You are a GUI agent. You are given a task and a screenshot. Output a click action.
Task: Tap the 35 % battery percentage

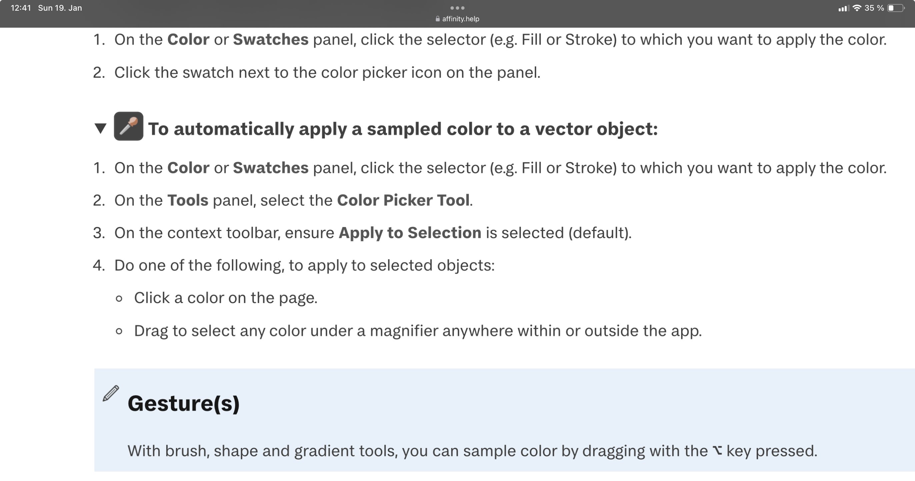coord(874,8)
